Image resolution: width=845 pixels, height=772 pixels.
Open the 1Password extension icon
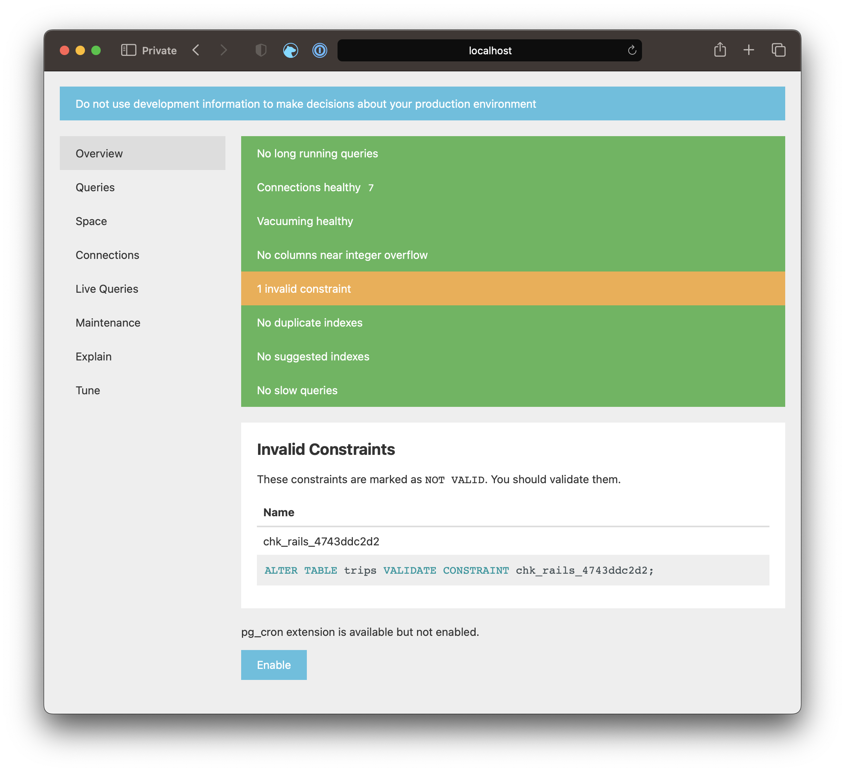(319, 50)
